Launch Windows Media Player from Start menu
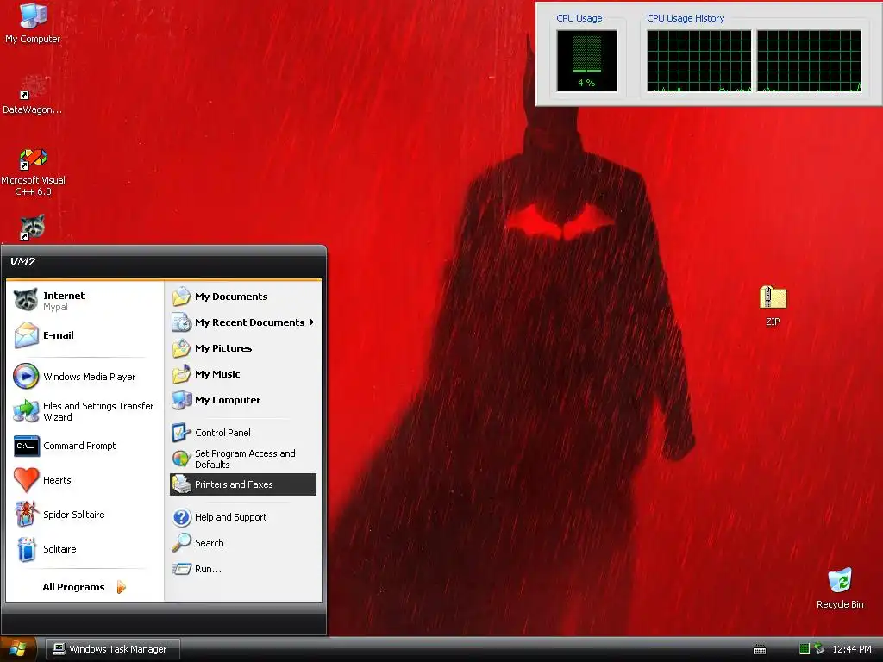This screenshot has width=883, height=662. [x=85, y=377]
